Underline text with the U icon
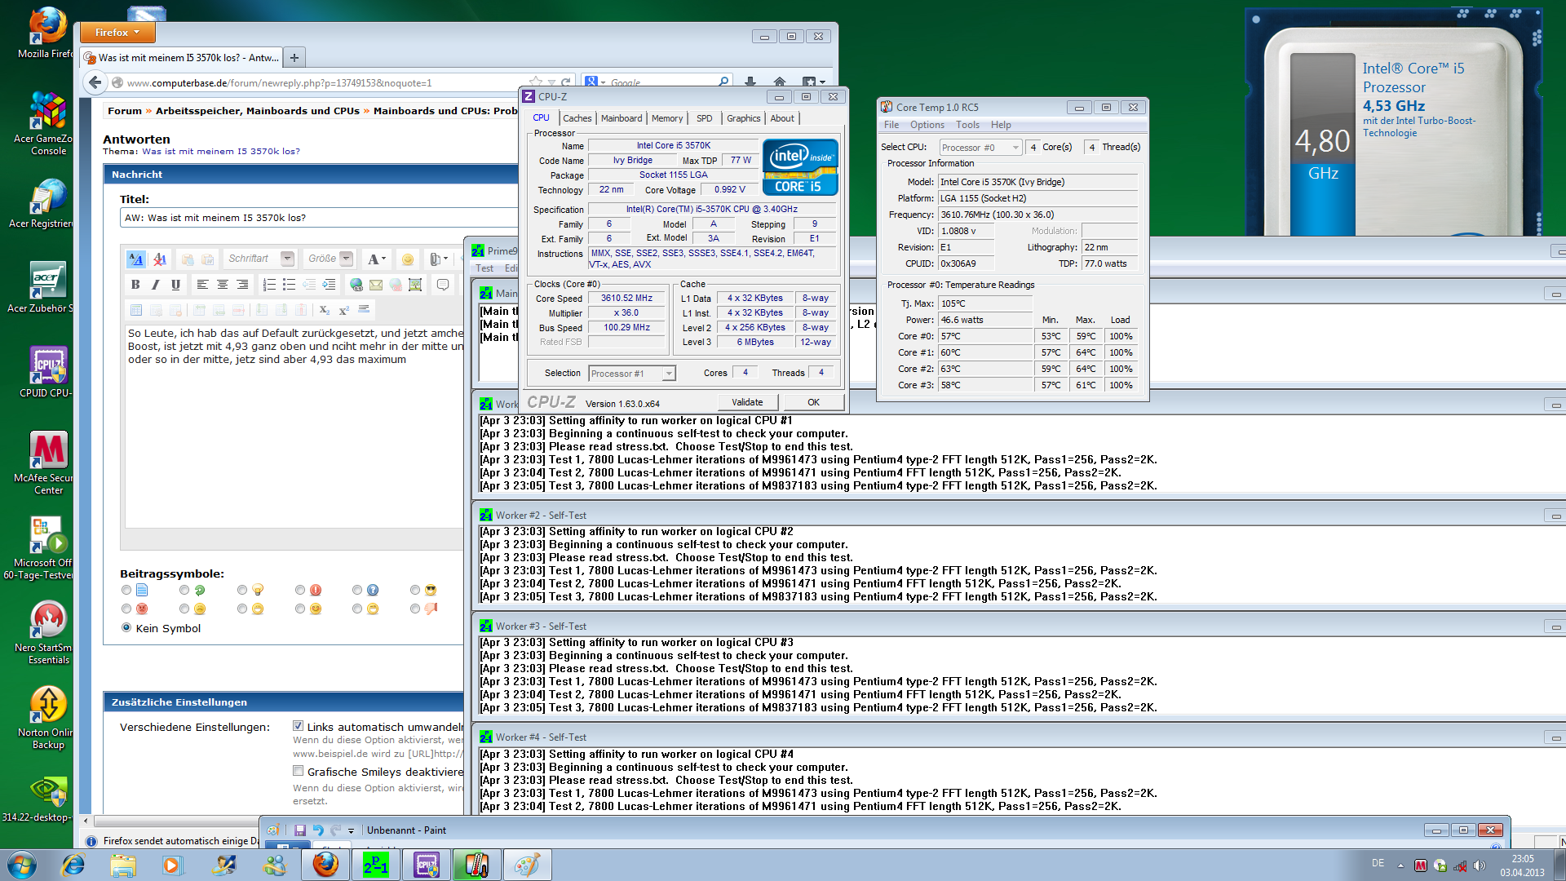This screenshot has height=881, width=1566. point(175,285)
